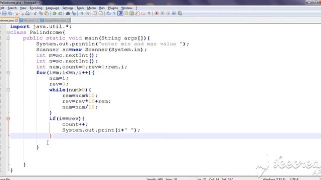The image size is (321, 180).
Task: Switch to the third document tab
Action: pyautogui.click(x=55, y=20)
